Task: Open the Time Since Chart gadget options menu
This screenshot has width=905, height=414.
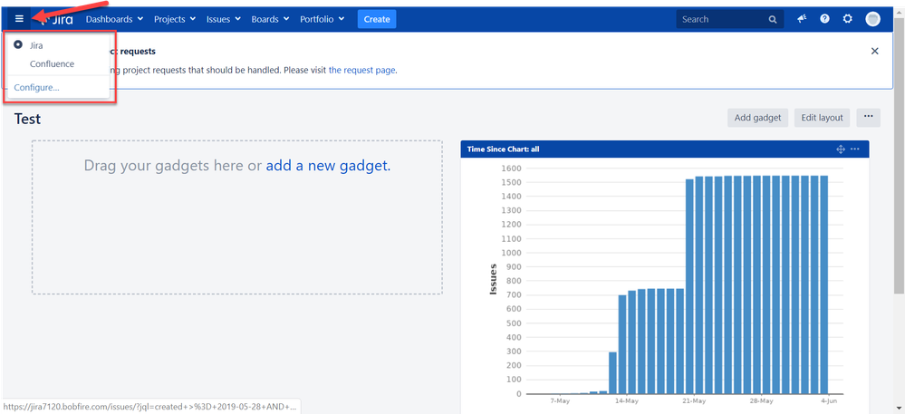Action: pyautogui.click(x=855, y=149)
